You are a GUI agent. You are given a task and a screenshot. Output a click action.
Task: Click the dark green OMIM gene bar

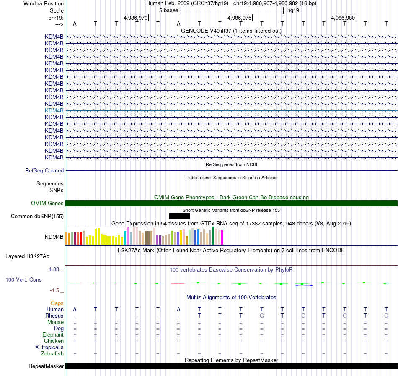tap(231, 204)
